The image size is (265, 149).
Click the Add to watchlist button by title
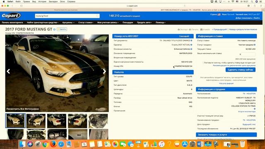point(62,29)
